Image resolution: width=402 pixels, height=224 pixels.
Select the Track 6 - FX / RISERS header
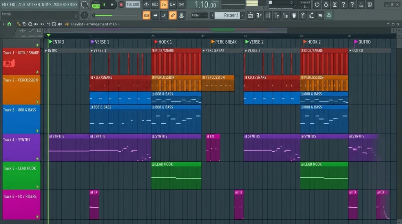(x=22, y=205)
